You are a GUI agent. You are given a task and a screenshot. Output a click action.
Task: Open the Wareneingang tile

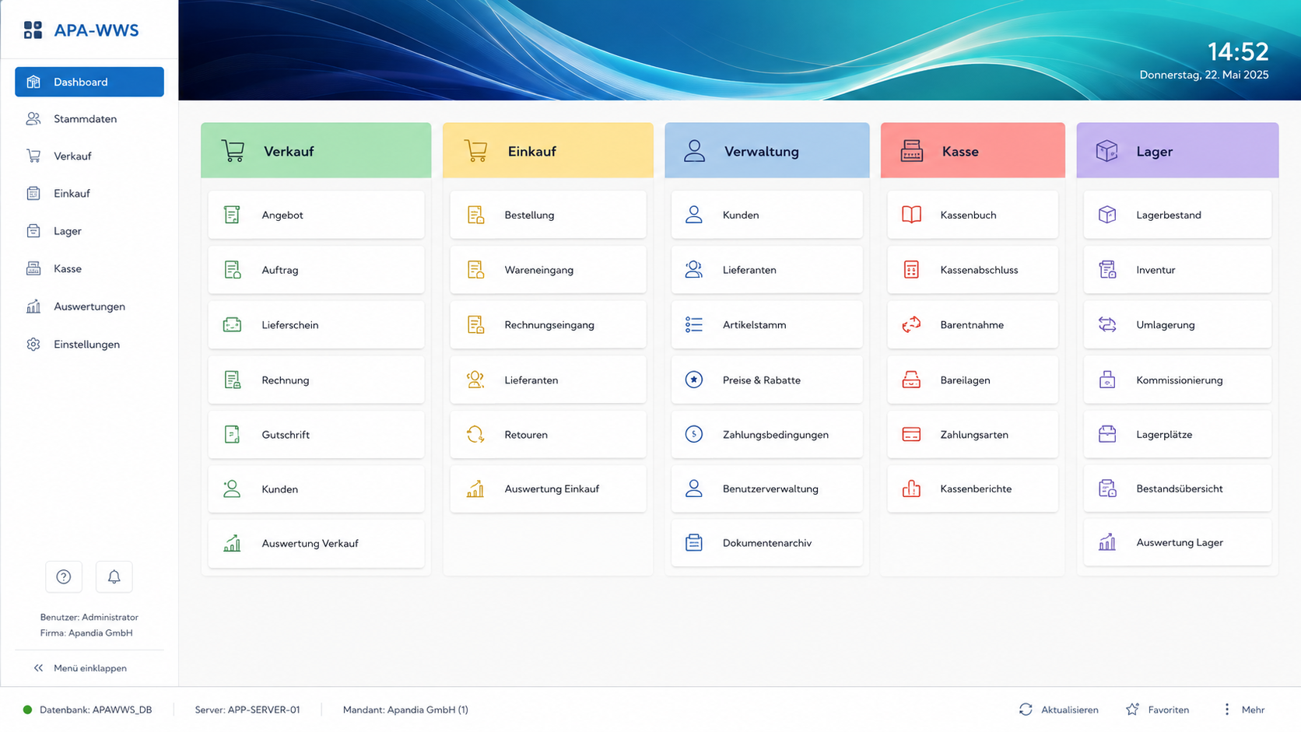click(548, 270)
